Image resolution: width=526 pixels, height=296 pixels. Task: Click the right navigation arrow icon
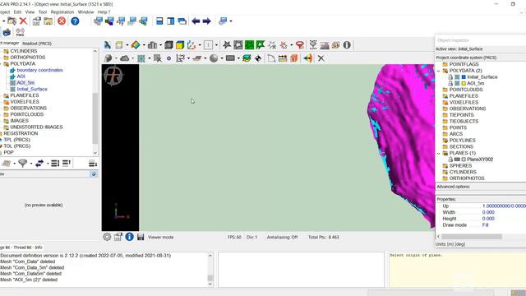(x=206, y=21)
